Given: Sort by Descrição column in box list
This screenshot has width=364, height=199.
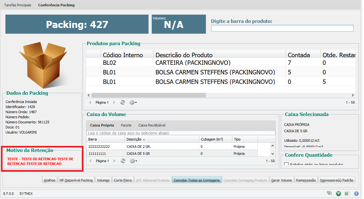Looking at the screenshot, I should click(x=162, y=139).
